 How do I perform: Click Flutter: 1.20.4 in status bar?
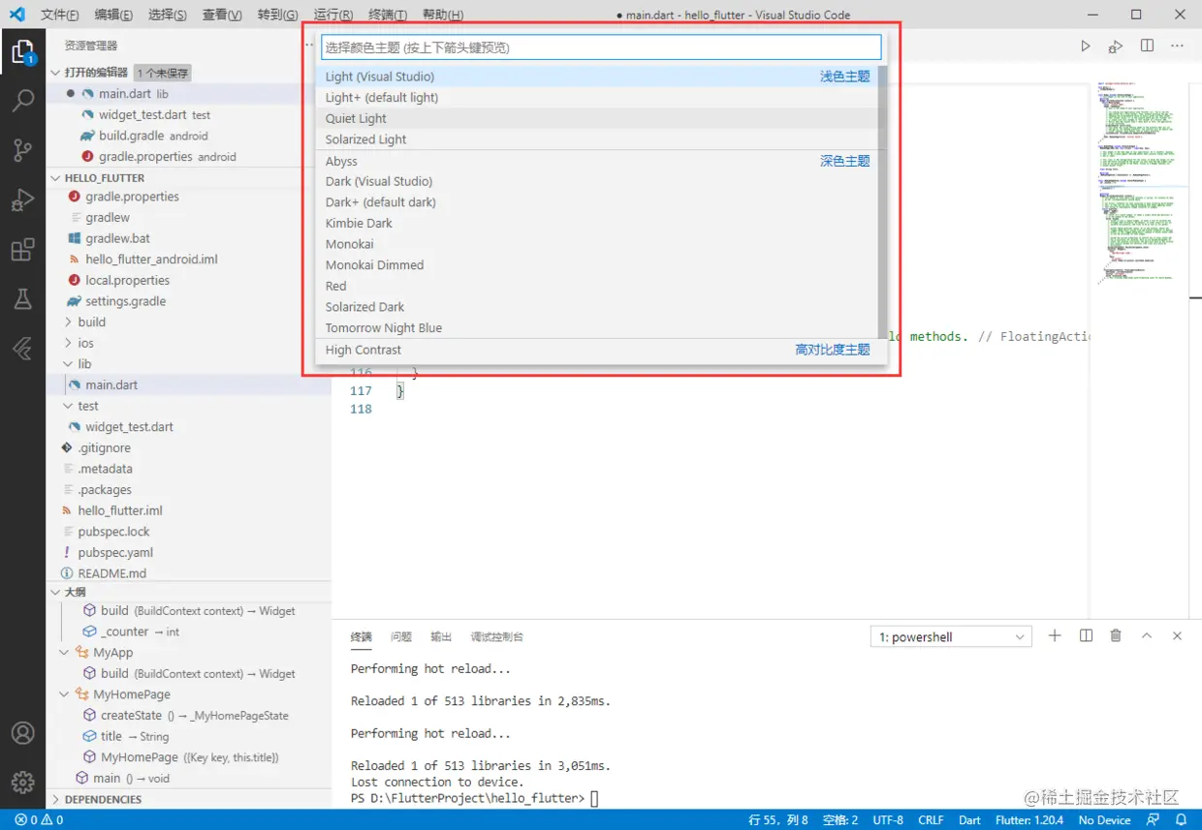1029,819
